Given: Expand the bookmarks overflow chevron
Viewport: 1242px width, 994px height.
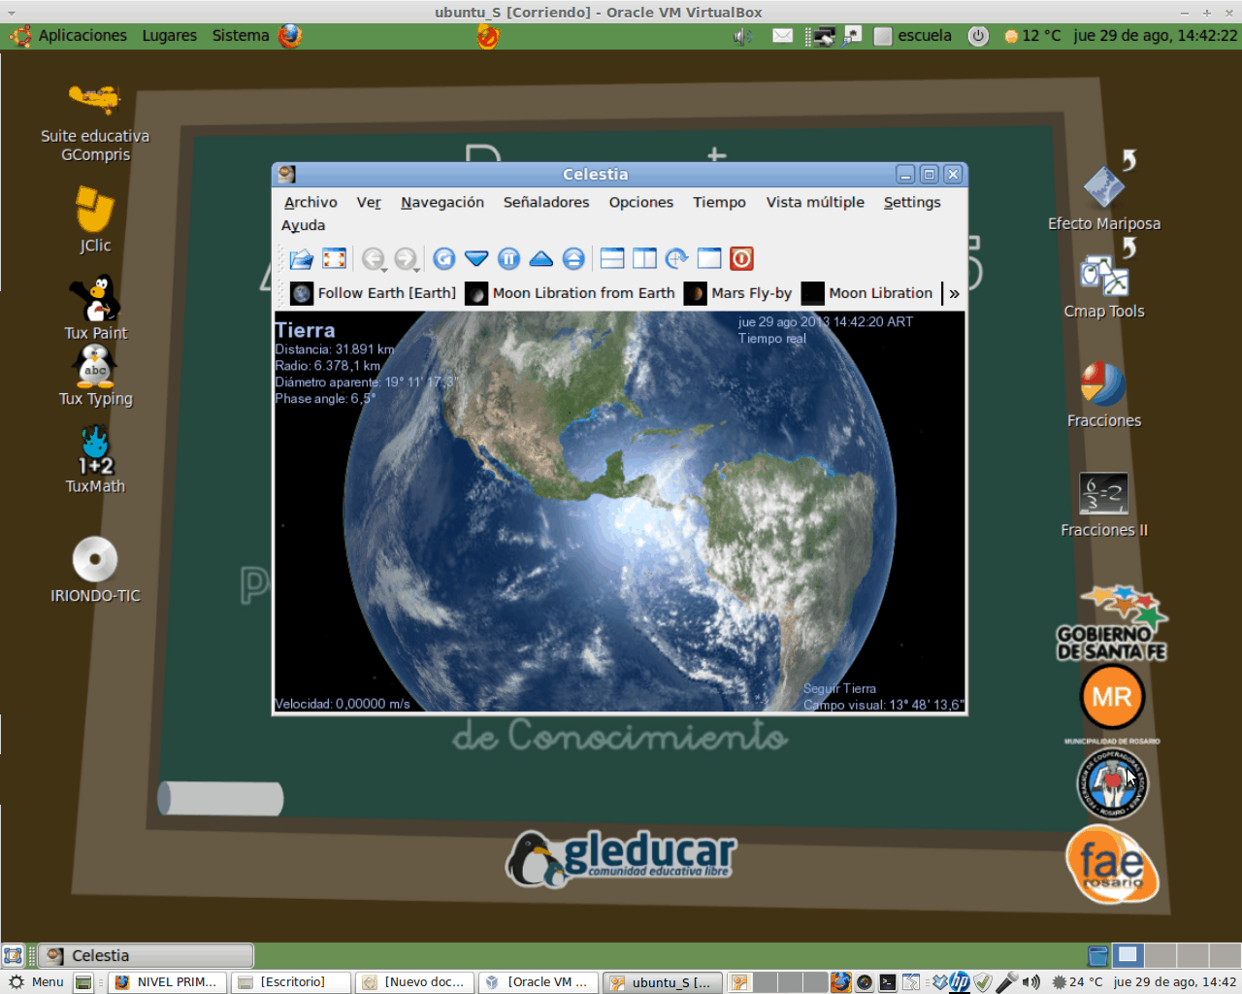Looking at the screenshot, I should coord(954,294).
